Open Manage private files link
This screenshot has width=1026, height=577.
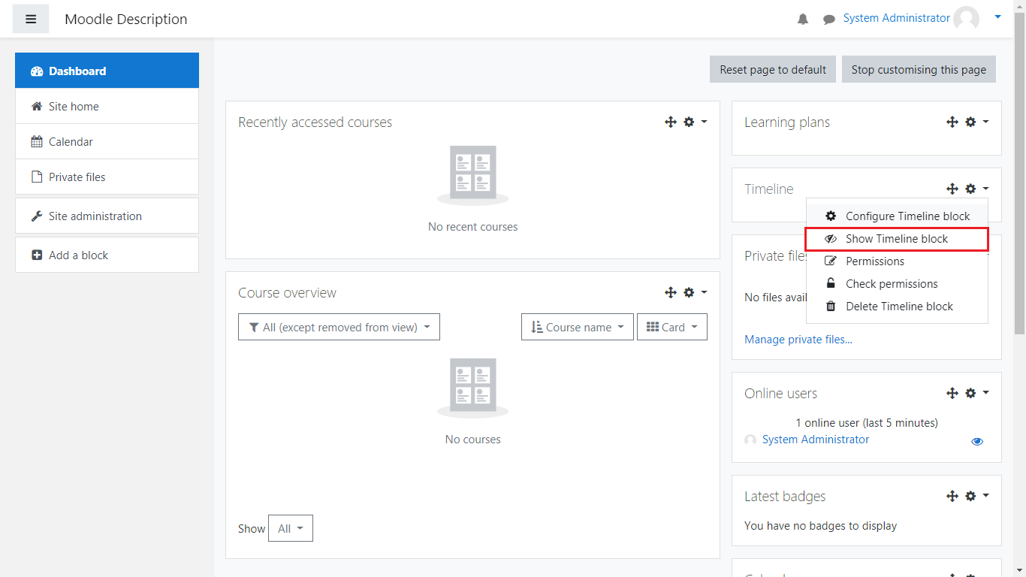click(x=798, y=340)
